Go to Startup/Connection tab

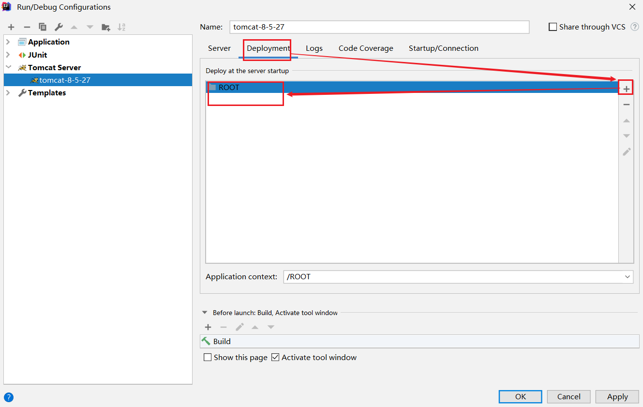pos(444,48)
